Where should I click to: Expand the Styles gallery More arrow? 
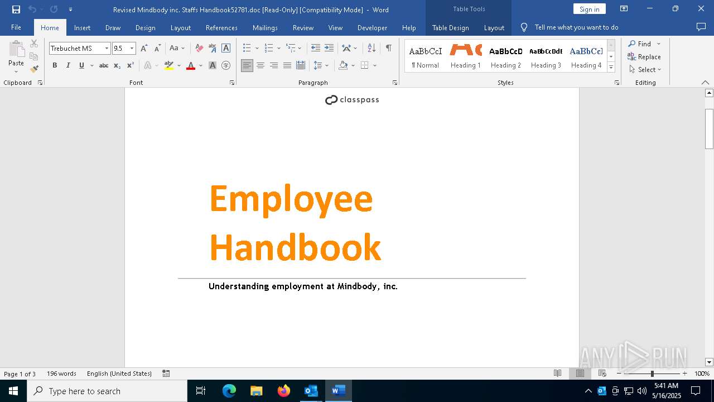[611, 68]
